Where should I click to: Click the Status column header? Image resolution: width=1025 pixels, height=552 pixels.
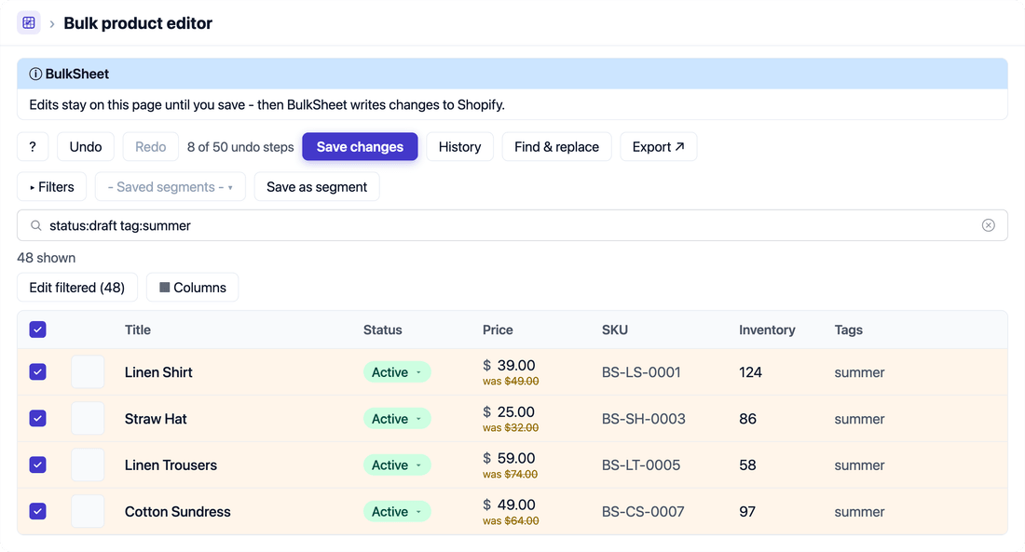(x=382, y=330)
